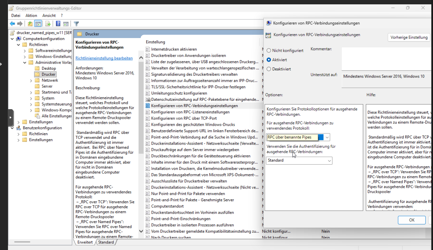Click the filter funnel icon

tap(77, 24)
